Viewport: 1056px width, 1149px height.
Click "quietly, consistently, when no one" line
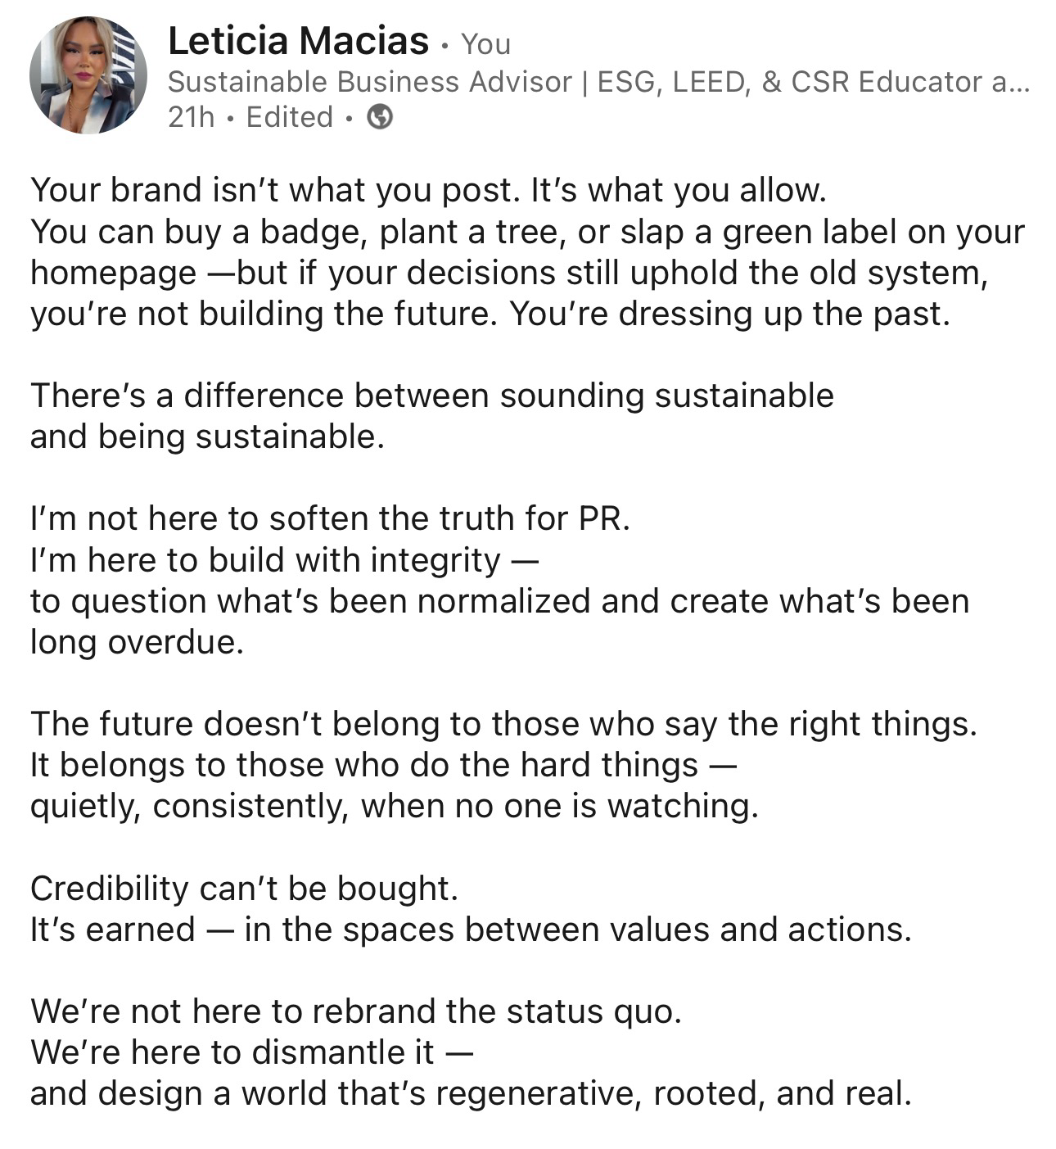click(395, 807)
